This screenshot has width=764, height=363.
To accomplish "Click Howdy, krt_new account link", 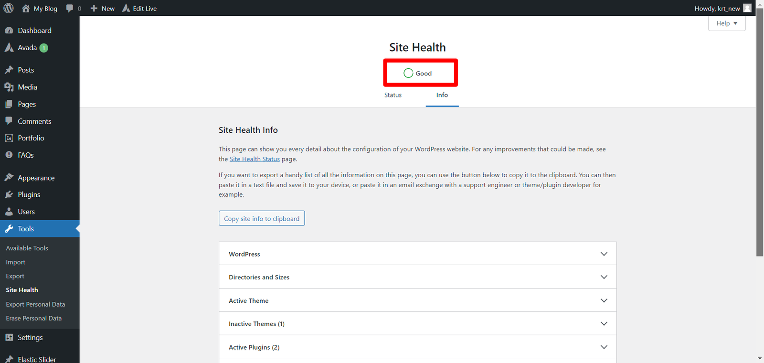I will click(x=717, y=8).
